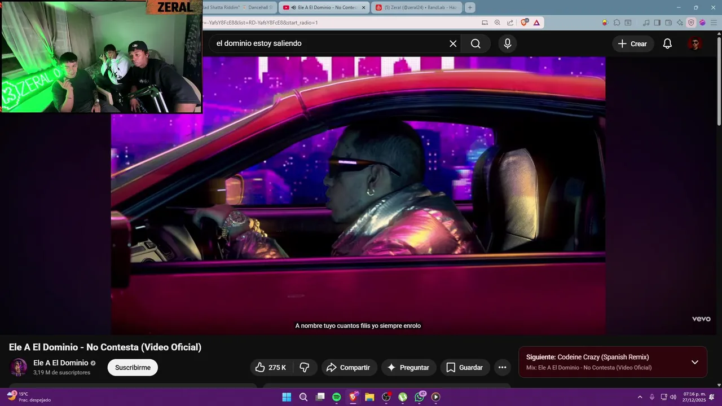This screenshot has height=406, width=722.
Task: Open File Explorer from taskbar
Action: click(369, 397)
